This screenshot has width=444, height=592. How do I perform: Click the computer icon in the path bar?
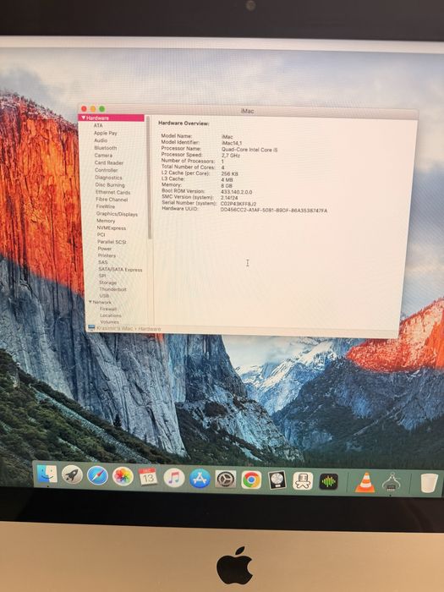pyautogui.click(x=91, y=328)
